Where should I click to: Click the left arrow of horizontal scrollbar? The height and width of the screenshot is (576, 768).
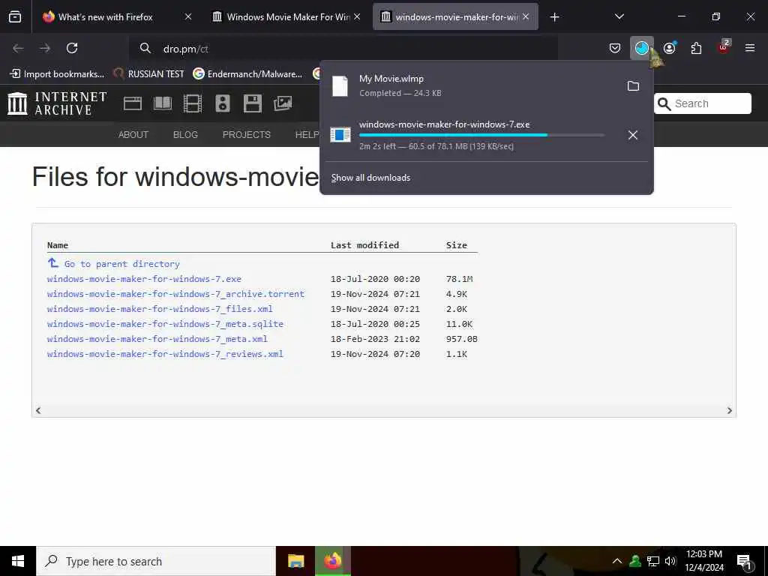pos(38,410)
